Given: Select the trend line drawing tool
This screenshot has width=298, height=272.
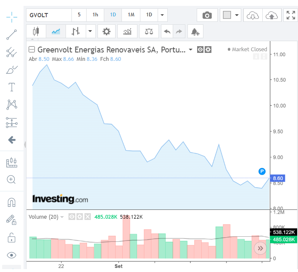Looking at the screenshot, I should 12,34.
